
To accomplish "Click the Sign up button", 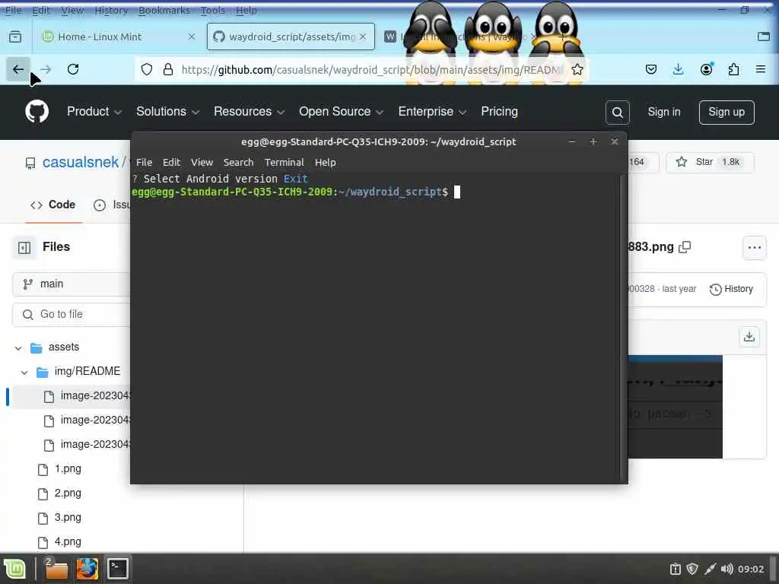I will [727, 113].
